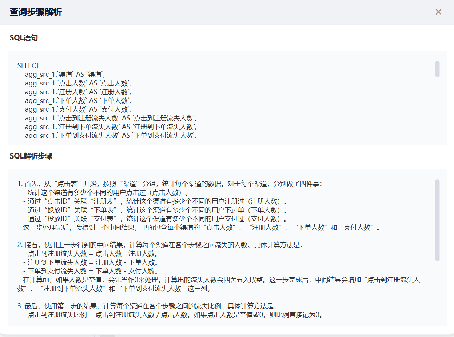Click the SQL解析步骤 panel scrollbar thumb

click(437, 220)
